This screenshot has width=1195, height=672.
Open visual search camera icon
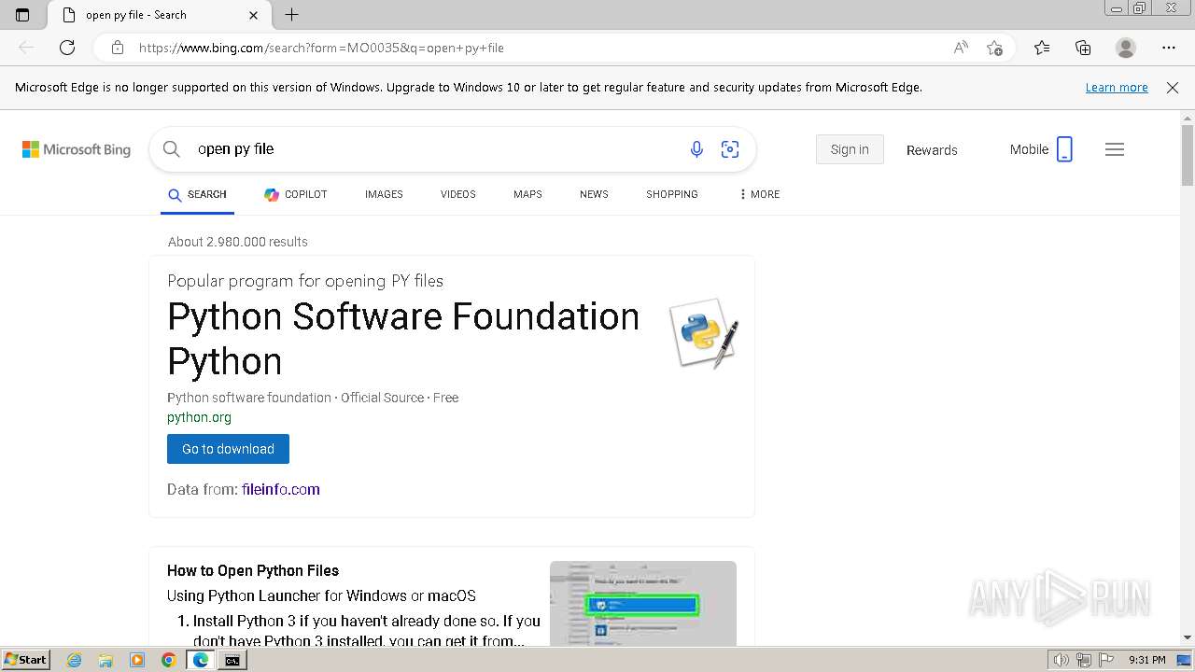click(x=730, y=149)
